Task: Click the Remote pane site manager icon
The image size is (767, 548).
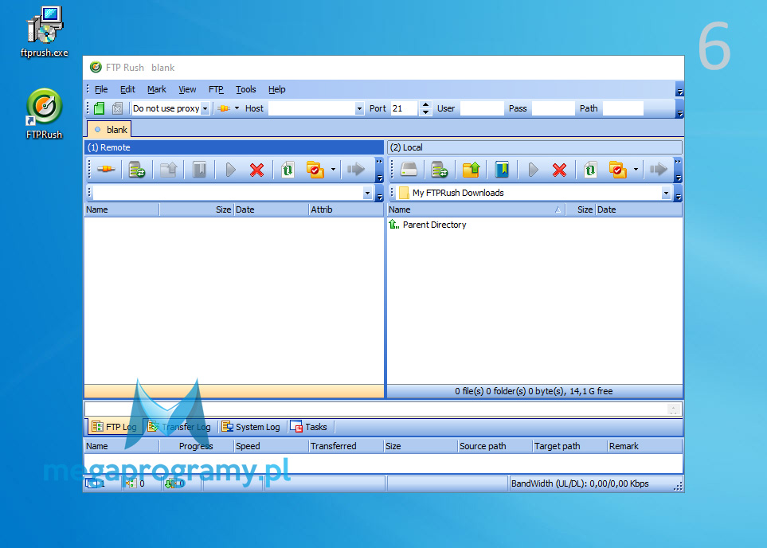Action: tap(137, 170)
